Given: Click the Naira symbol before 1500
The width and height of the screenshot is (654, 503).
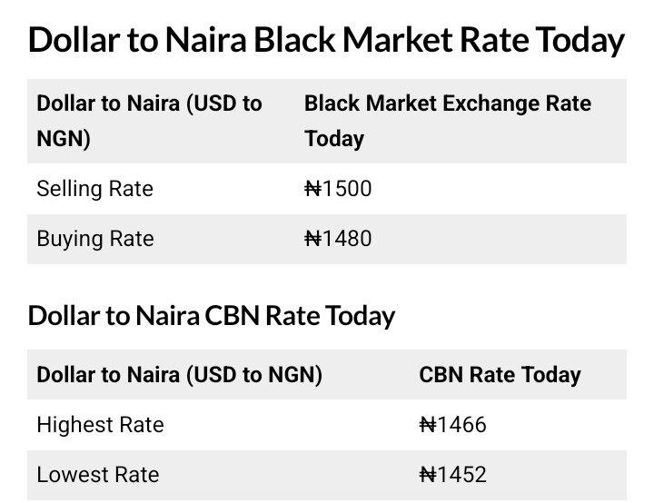Looking at the screenshot, I should click(312, 189).
